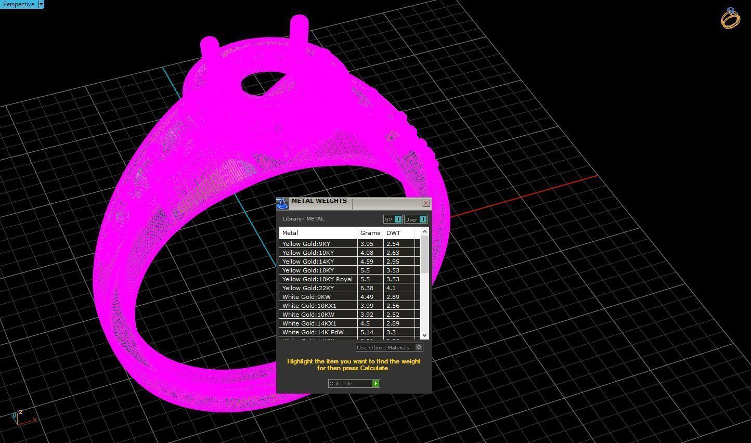Viewport: 751px width, 443px height.
Task: Click the XYZ axis indicator in the viewport corner
Action: pyautogui.click(x=23, y=418)
